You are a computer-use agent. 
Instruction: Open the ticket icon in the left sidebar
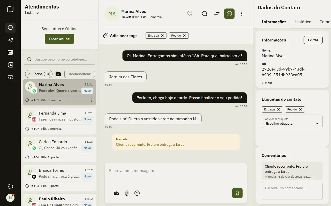click(x=10, y=77)
